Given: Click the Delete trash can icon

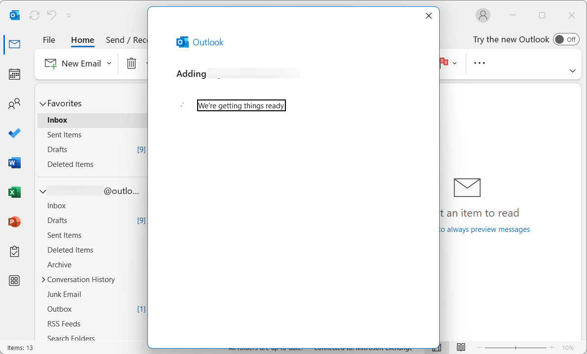Looking at the screenshot, I should point(131,64).
